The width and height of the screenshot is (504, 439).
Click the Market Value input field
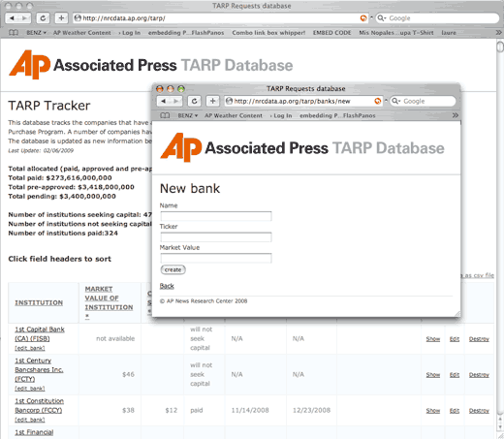click(x=216, y=258)
